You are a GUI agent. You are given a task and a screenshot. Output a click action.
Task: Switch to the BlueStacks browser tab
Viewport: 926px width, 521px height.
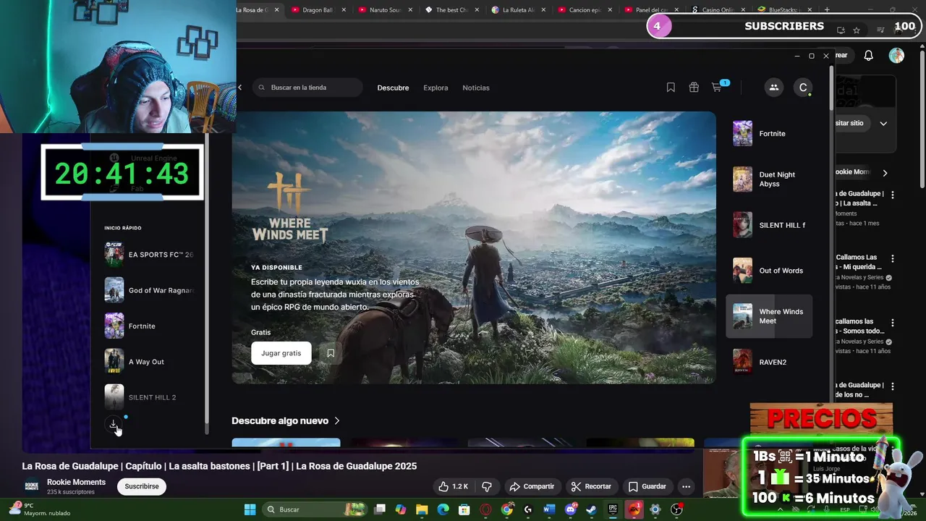784,10
